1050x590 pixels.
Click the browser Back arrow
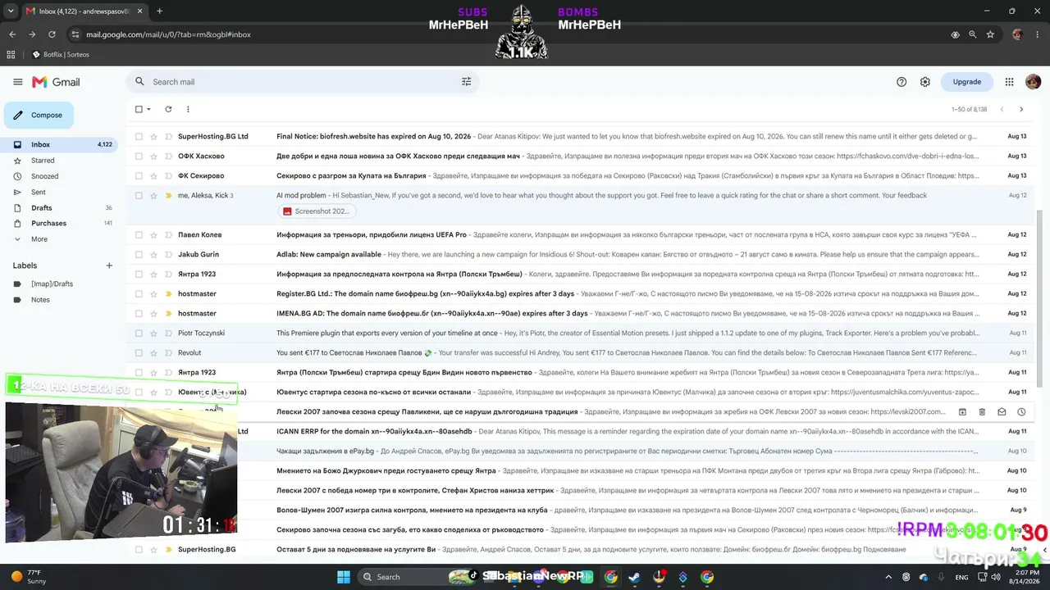[x=12, y=34]
